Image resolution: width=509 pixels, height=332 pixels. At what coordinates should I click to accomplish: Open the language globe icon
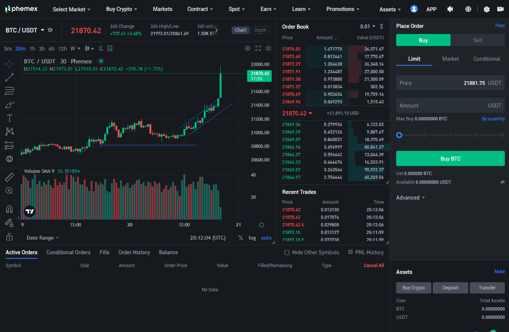click(x=468, y=9)
